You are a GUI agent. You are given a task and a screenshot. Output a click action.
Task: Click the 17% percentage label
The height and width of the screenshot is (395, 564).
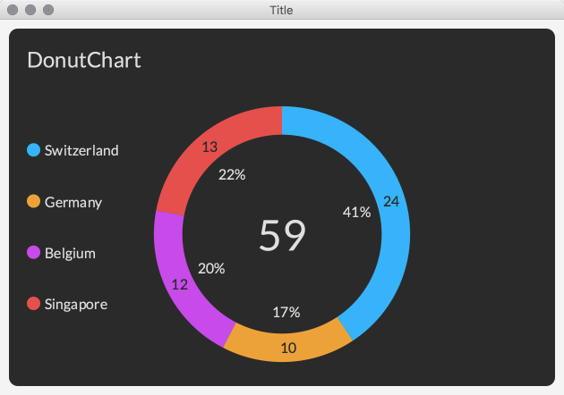pyautogui.click(x=286, y=312)
